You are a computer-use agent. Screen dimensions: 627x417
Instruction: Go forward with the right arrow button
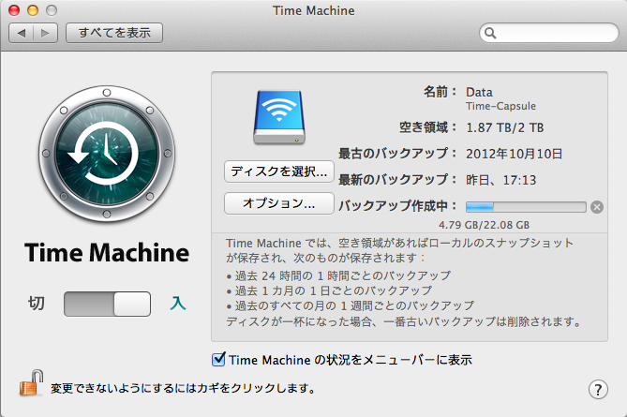[x=46, y=33]
